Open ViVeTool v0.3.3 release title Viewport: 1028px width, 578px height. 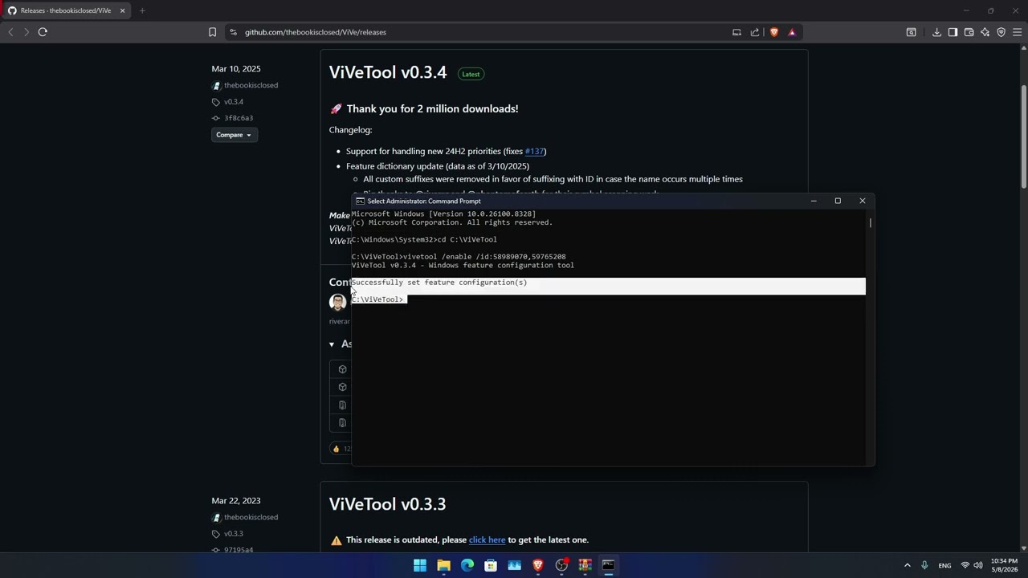[x=387, y=504]
